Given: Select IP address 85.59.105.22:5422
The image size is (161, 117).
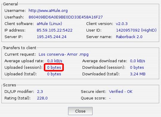Looking at the screenshot, I should tap(55, 30).
